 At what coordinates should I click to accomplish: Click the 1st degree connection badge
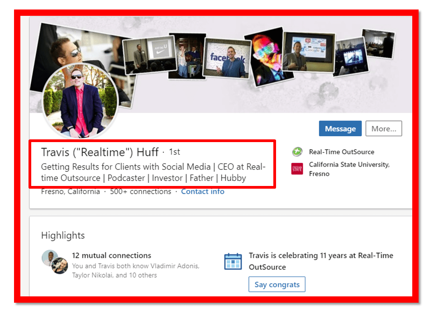pyautogui.click(x=175, y=152)
